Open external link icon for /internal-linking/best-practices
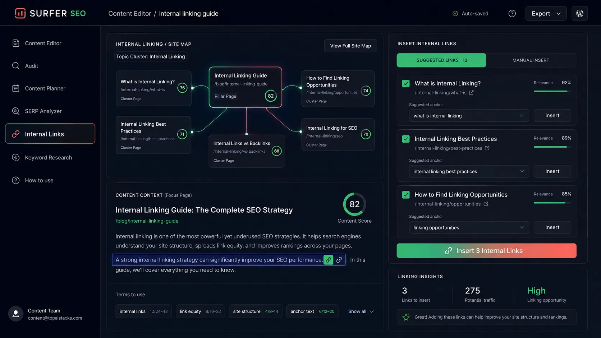Image resolution: width=601 pixels, height=338 pixels. click(x=487, y=148)
